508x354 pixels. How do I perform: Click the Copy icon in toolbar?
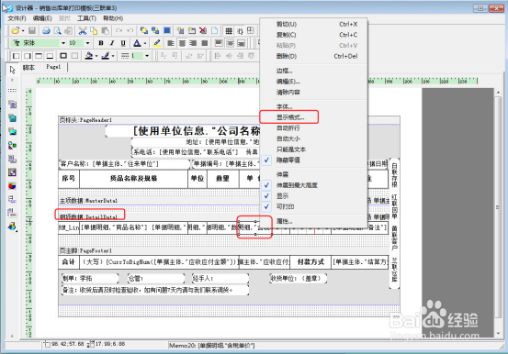pos(94,31)
